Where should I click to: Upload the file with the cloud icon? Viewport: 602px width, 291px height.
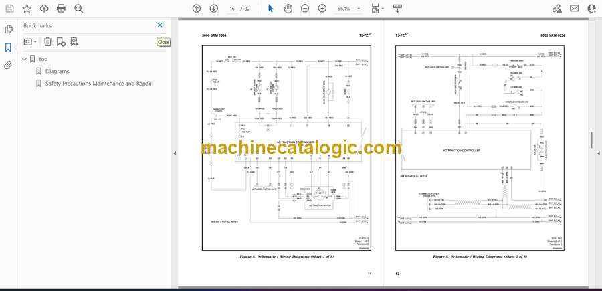point(44,9)
